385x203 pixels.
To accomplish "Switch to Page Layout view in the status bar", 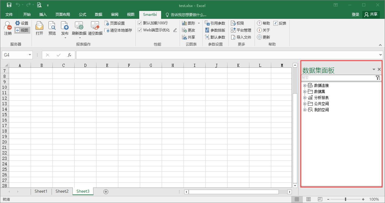I will [309, 199].
